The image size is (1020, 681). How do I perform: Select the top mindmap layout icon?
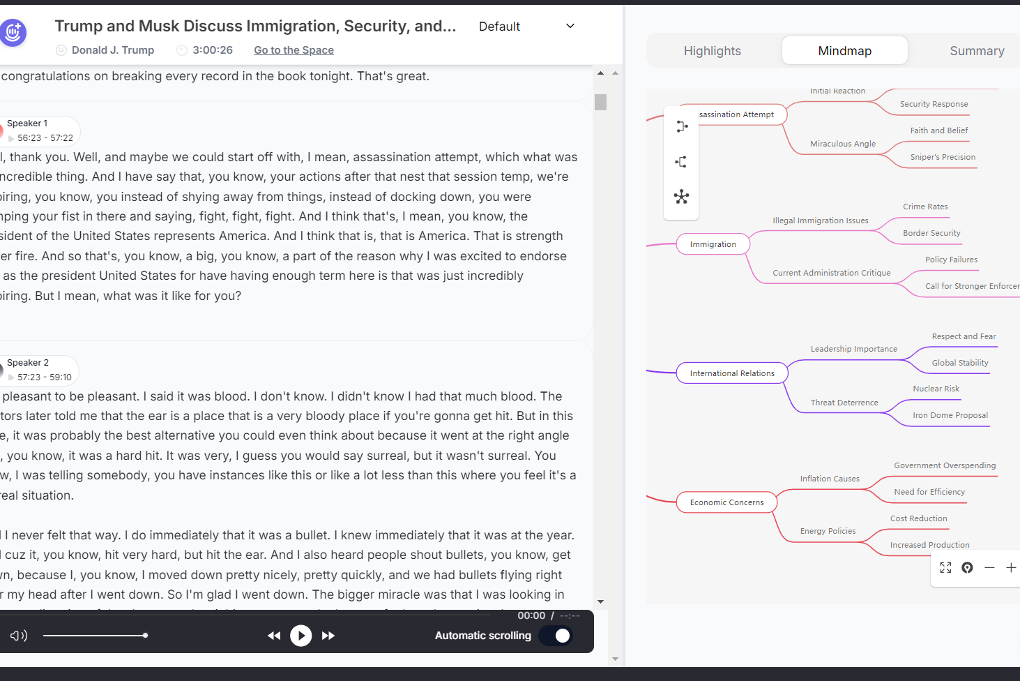coord(682,126)
